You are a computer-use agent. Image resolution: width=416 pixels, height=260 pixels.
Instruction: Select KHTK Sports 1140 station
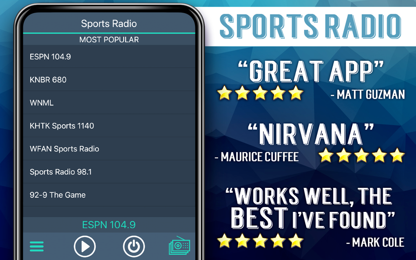tap(109, 126)
